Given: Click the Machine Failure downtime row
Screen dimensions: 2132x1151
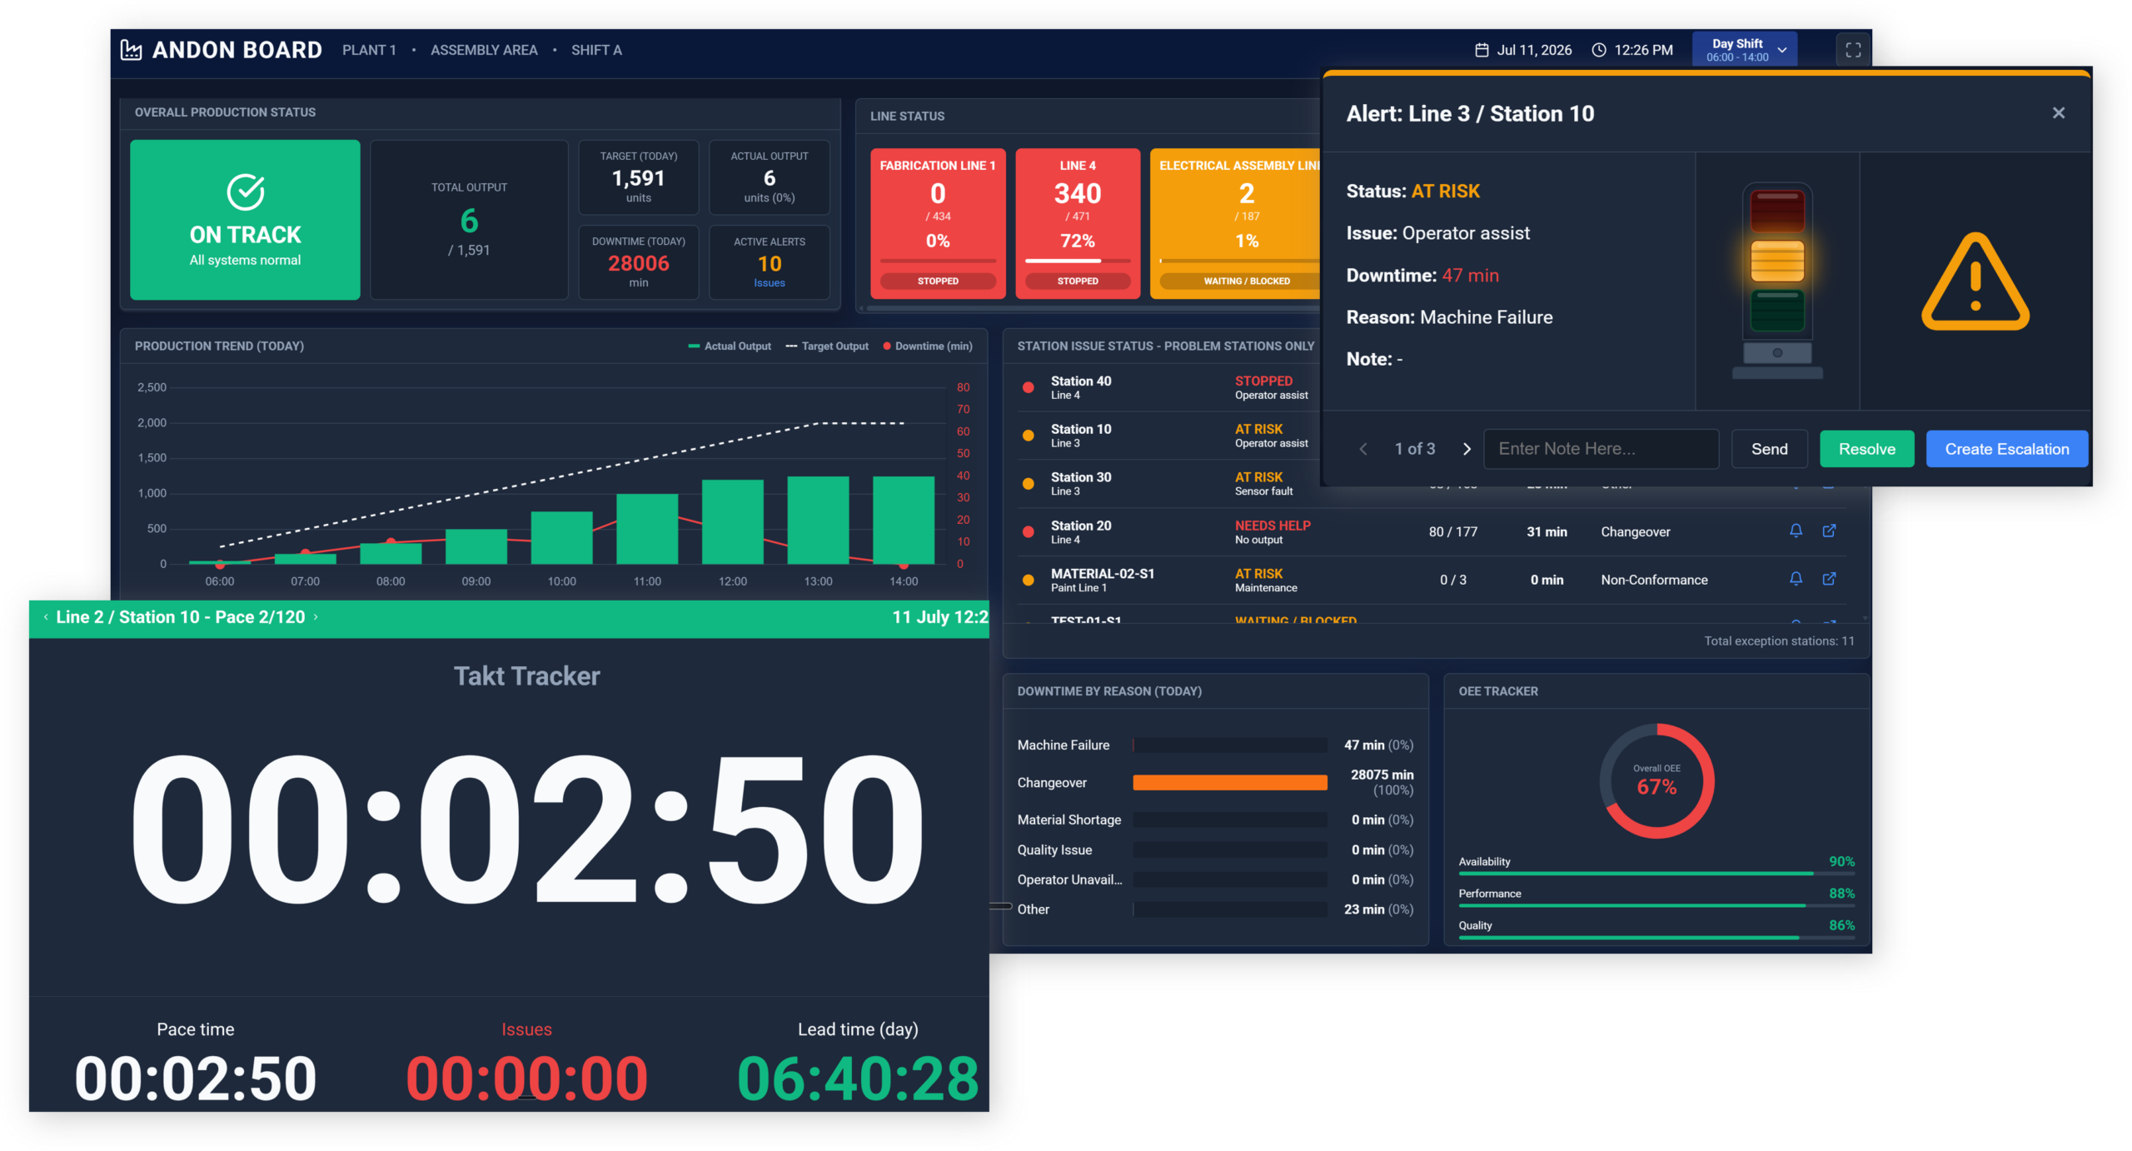Looking at the screenshot, I should pyautogui.click(x=1214, y=745).
